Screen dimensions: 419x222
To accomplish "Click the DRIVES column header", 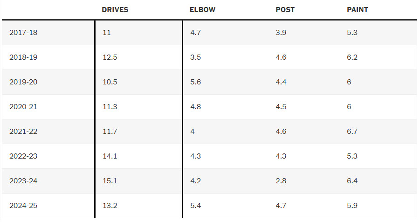I will [115, 10].
